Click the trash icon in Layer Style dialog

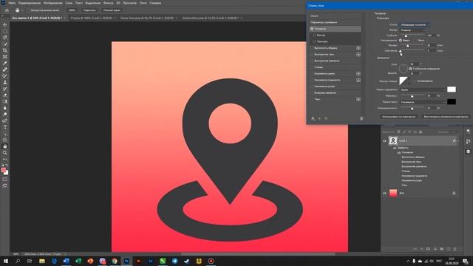(361, 118)
